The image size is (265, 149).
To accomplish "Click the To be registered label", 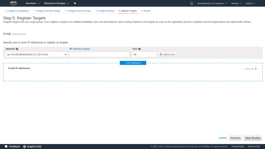I will click(133, 63).
